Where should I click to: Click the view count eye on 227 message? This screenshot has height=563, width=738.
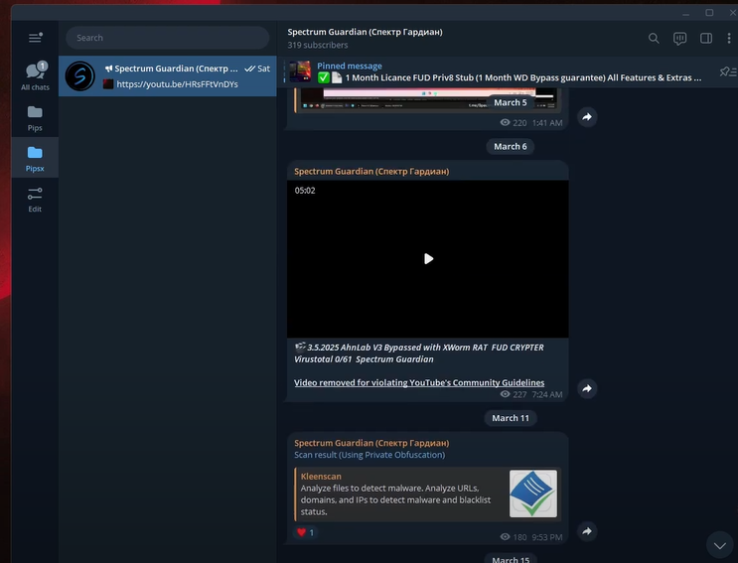(x=505, y=394)
